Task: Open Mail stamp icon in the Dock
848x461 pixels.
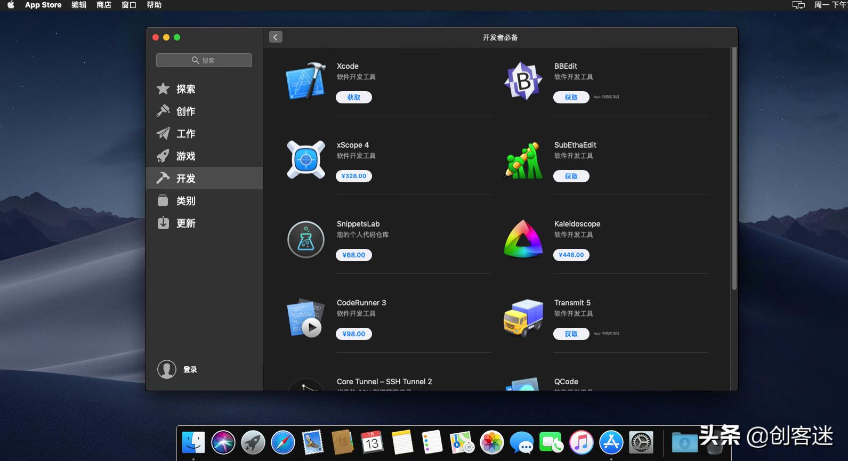Action: pyautogui.click(x=313, y=442)
